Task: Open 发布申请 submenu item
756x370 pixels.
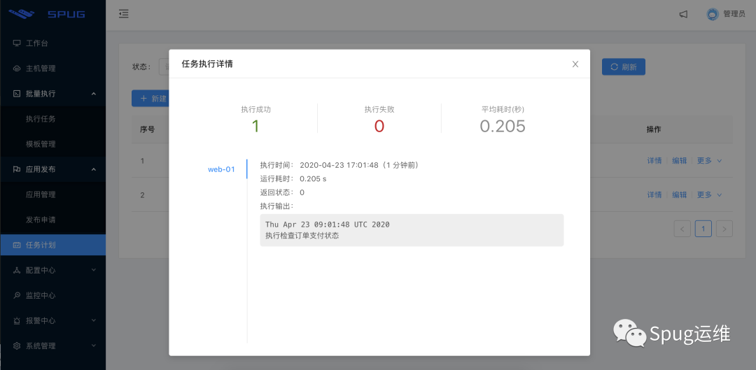Action: coord(53,220)
